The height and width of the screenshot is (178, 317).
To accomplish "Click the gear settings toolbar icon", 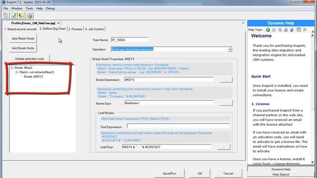I will (x=29, y=15).
